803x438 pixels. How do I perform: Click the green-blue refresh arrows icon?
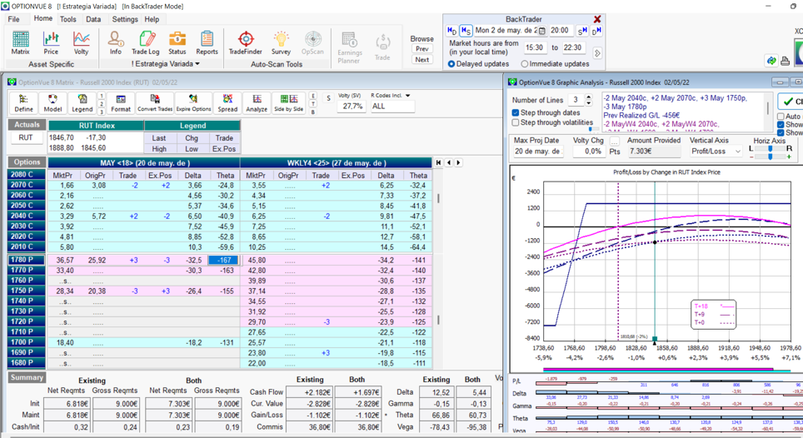(x=771, y=61)
